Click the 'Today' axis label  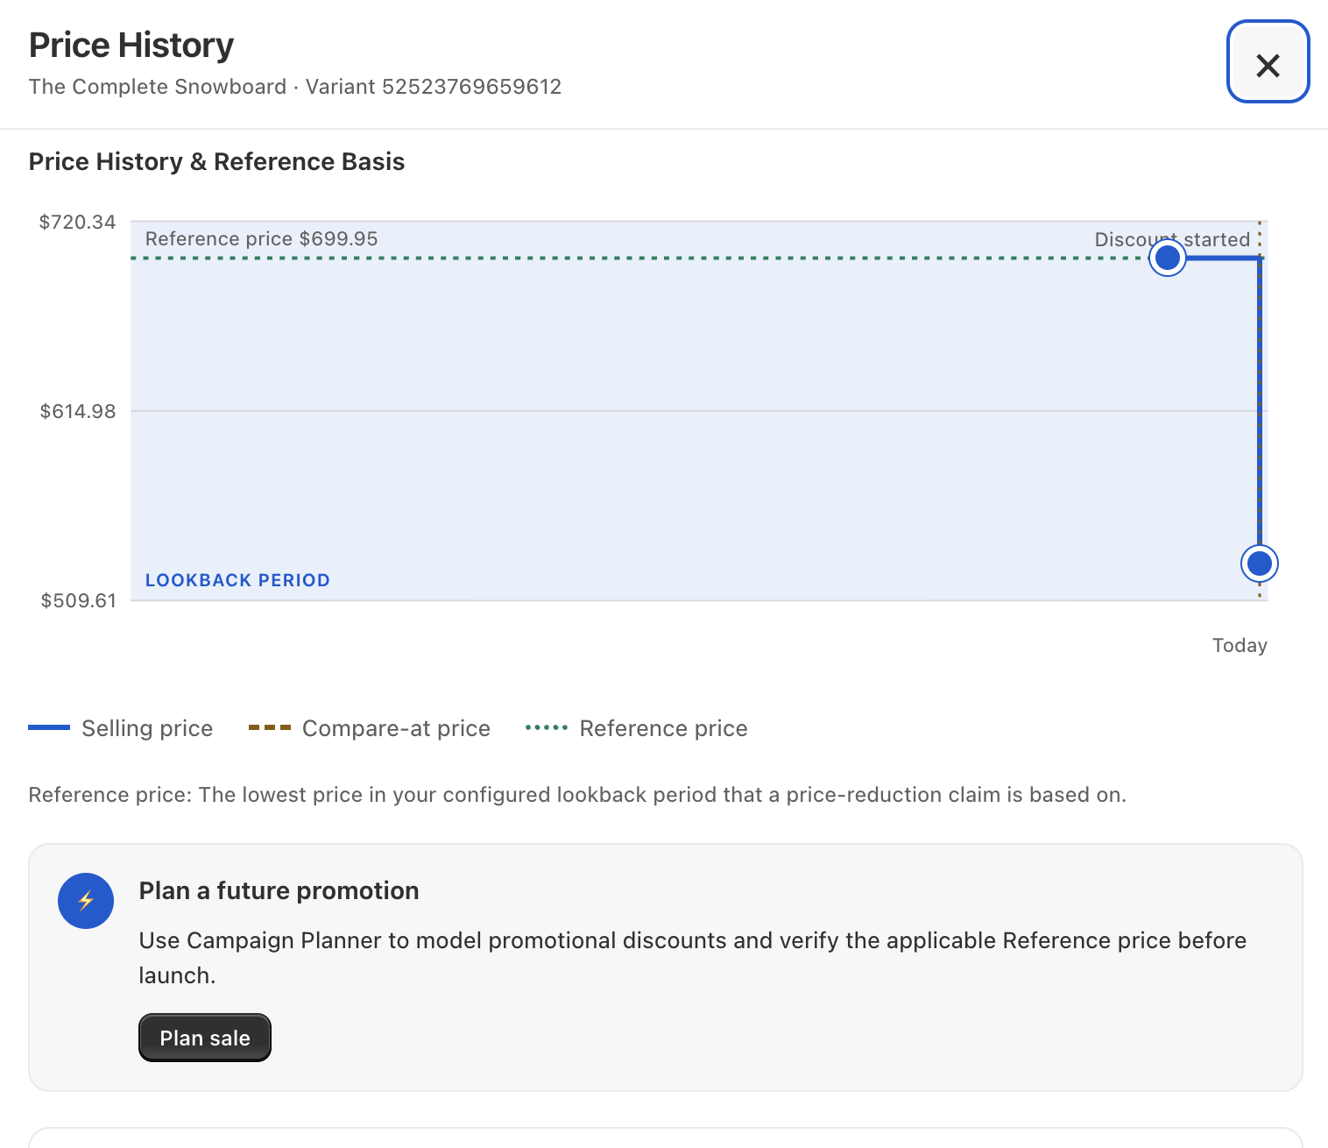pos(1240,646)
